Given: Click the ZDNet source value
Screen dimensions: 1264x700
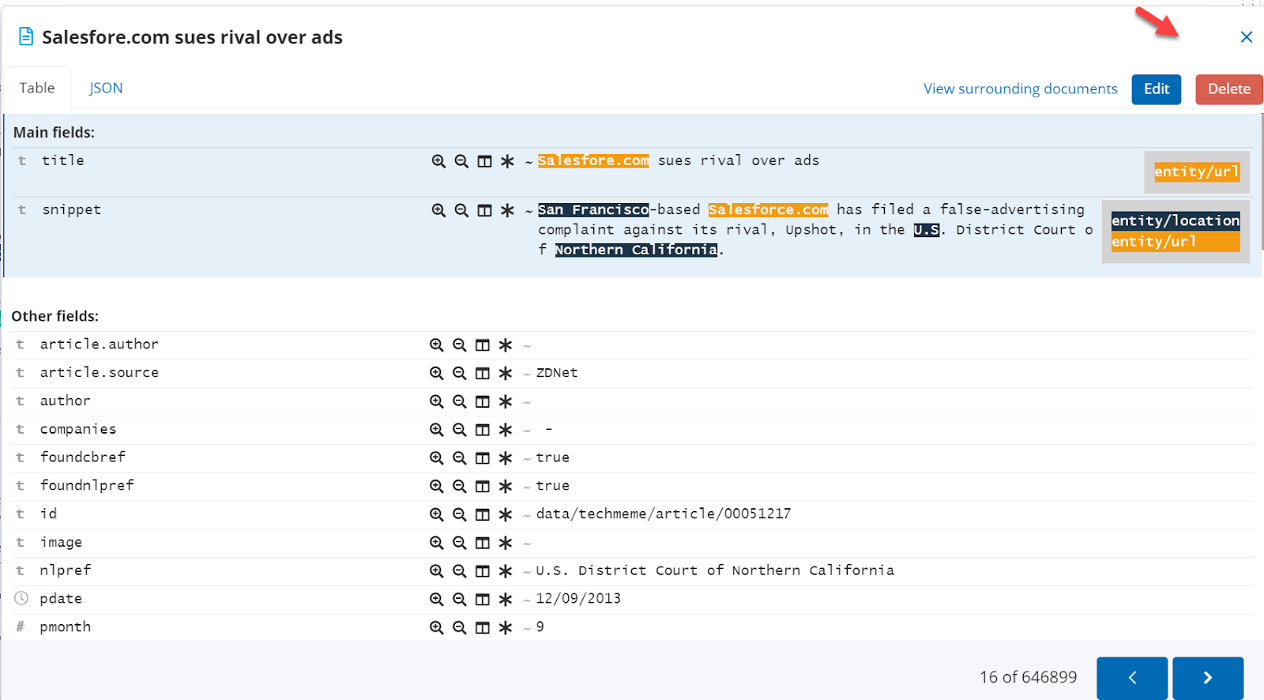Looking at the screenshot, I should pos(557,373).
